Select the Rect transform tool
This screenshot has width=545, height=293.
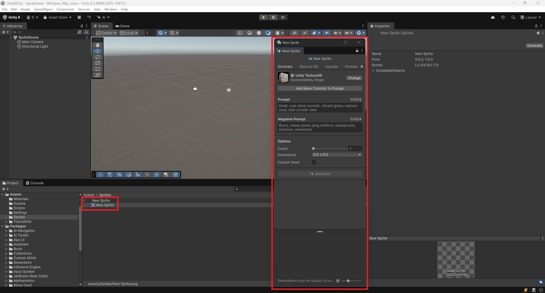coord(98,69)
